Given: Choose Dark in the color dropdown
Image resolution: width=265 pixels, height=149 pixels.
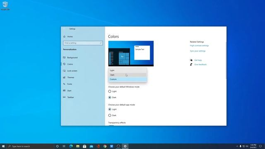Looking at the screenshot, I should pyautogui.click(x=128, y=75).
